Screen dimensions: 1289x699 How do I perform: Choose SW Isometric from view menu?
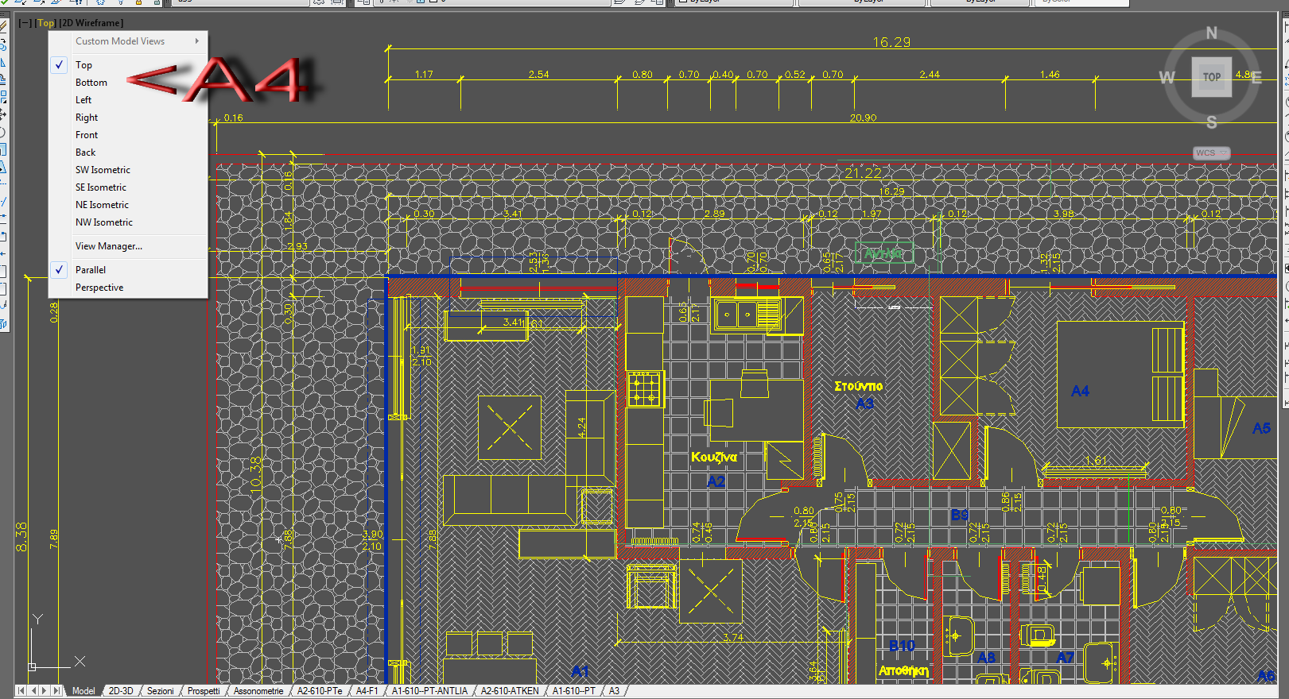tap(103, 170)
